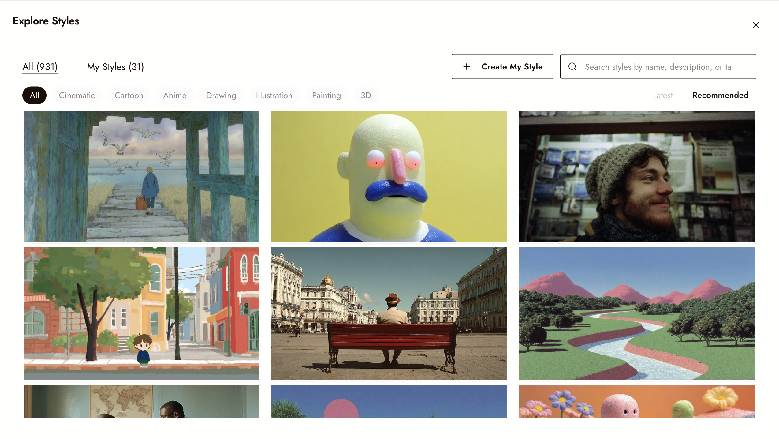779x439 pixels.
Task: Select the blue pier painting style thumbnail
Action: coord(141,177)
